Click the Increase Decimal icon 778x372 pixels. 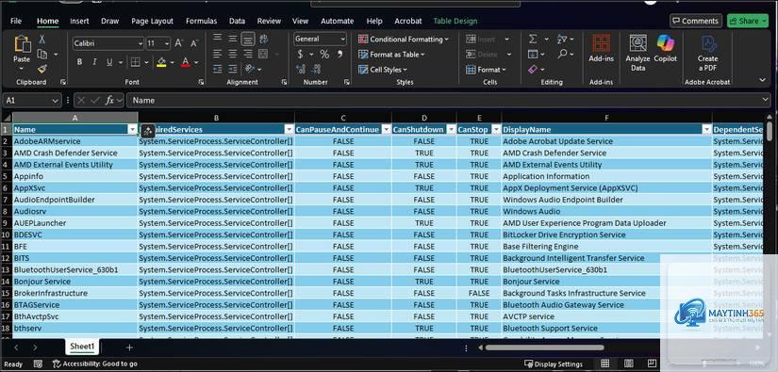301,70
